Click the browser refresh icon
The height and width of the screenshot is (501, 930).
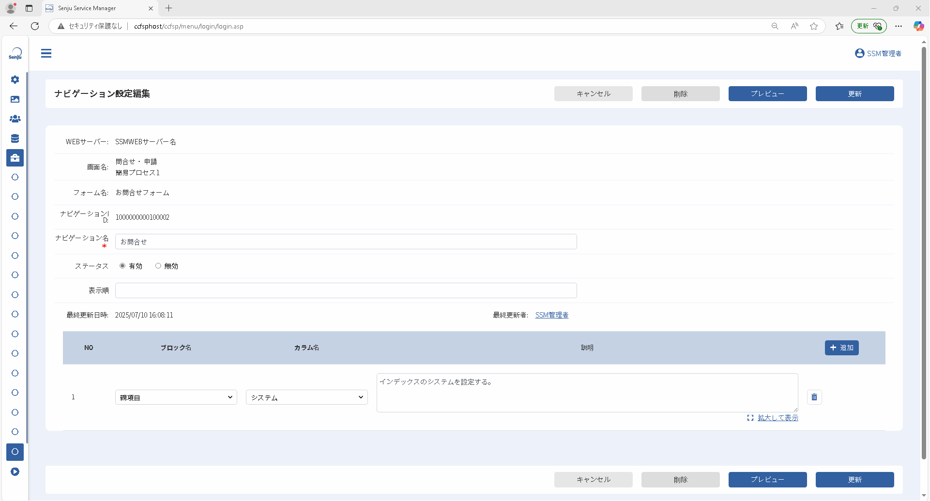pos(35,26)
